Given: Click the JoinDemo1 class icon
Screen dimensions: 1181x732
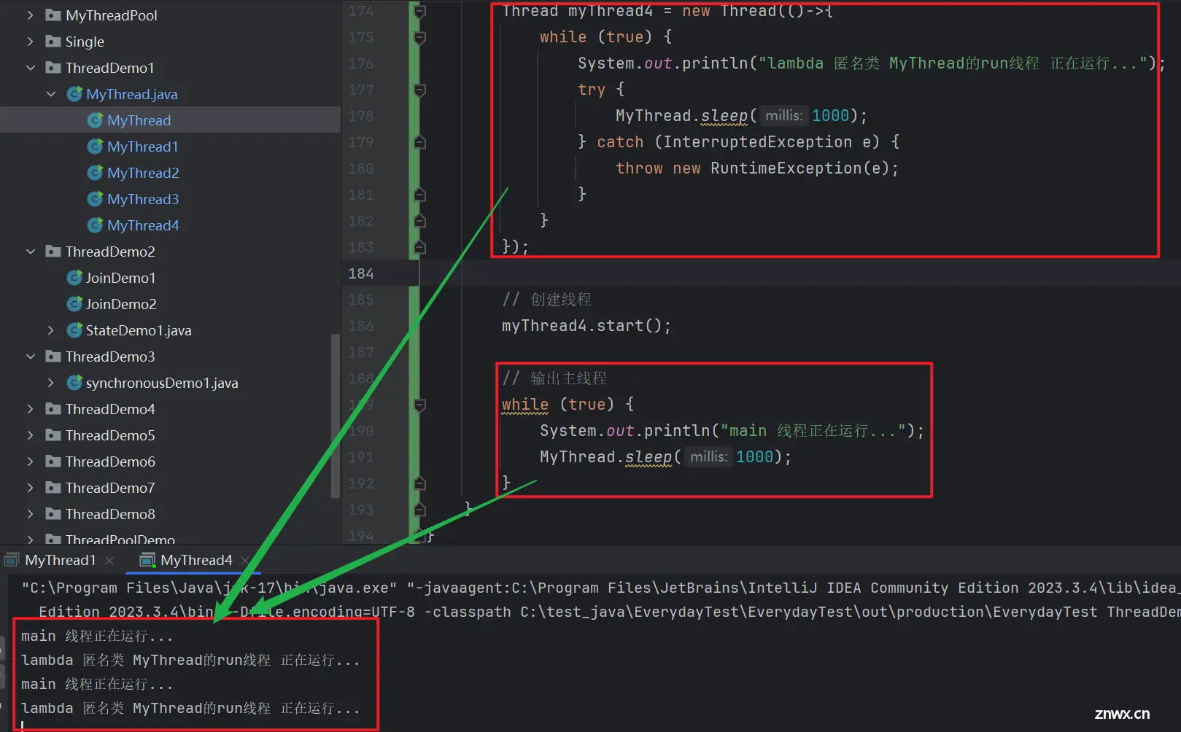Looking at the screenshot, I should pos(74,278).
